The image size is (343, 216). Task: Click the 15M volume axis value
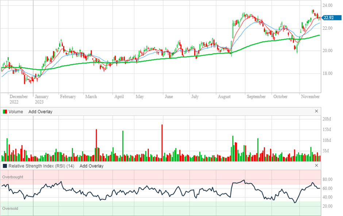pyautogui.click(x=327, y=129)
